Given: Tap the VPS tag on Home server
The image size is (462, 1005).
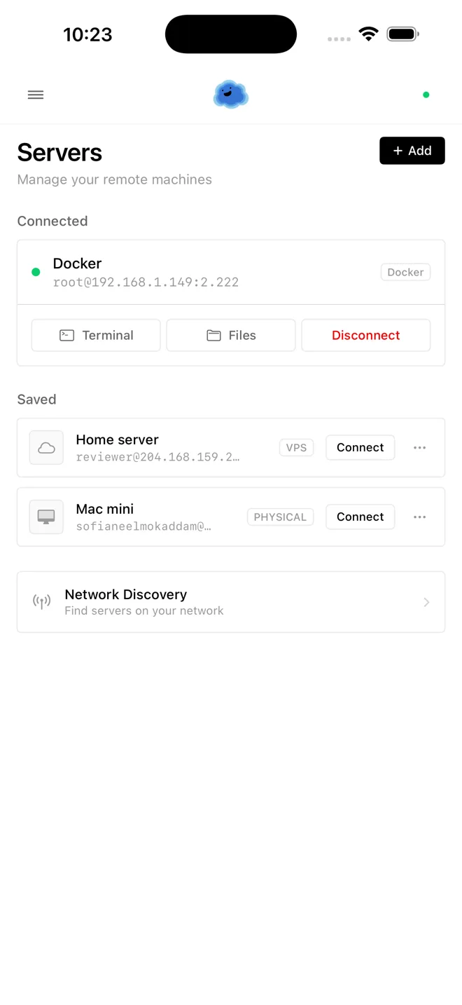Looking at the screenshot, I should click(296, 448).
